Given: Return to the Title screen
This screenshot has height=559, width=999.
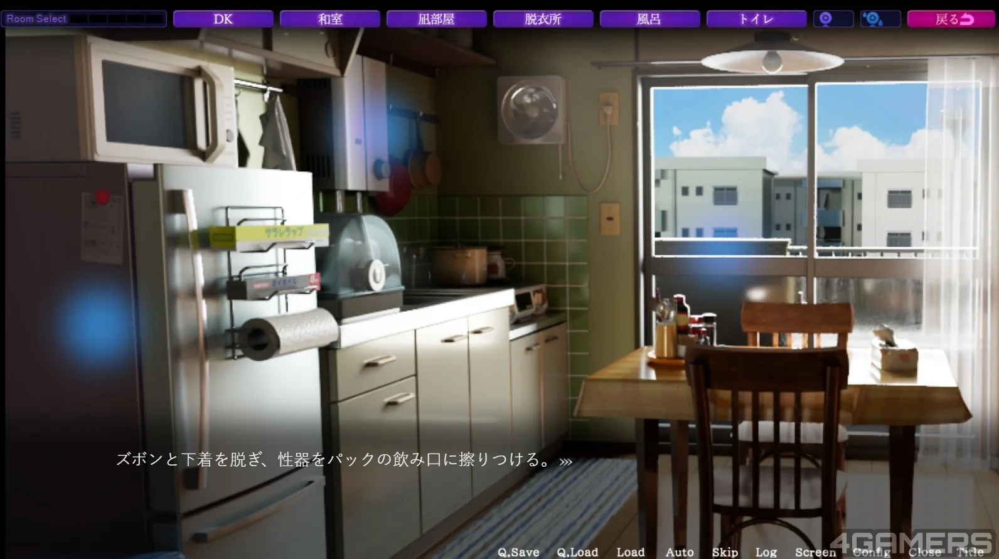Looking at the screenshot, I should [x=970, y=552].
